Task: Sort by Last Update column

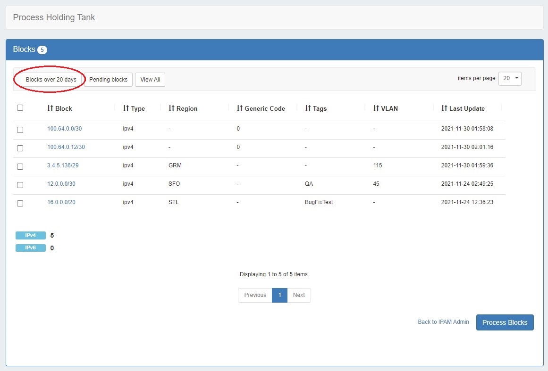Action: (x=463, y=108)
